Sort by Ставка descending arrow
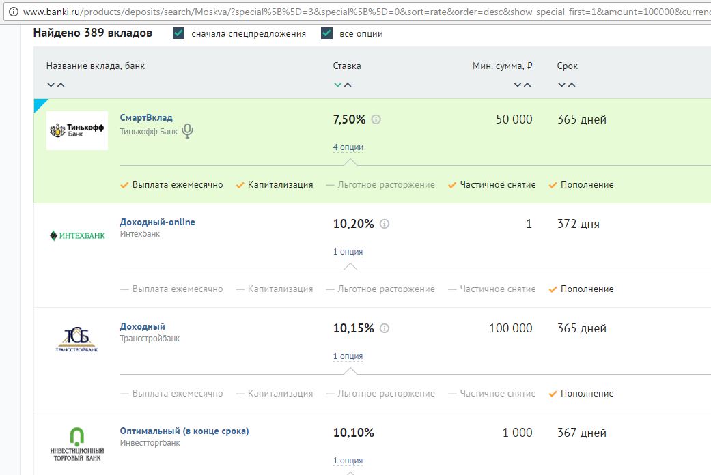This screenshot has height=475, width=711. tap(338, 85)
